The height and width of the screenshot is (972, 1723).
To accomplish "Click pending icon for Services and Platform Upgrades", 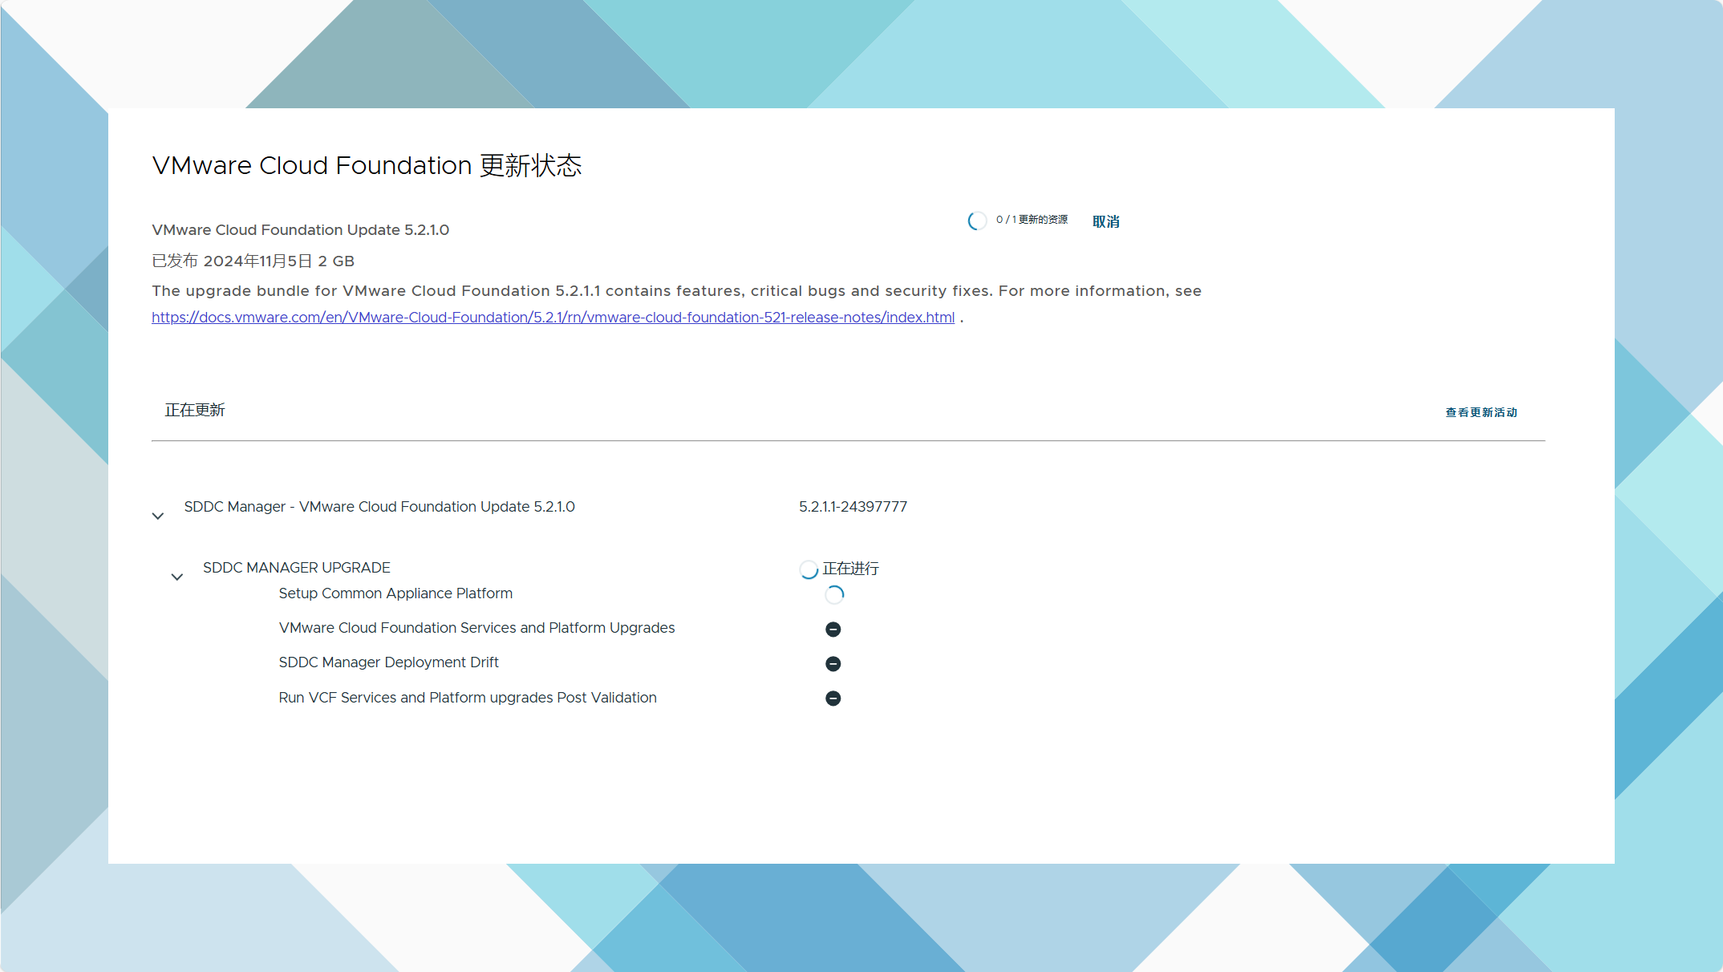I will pos(833,630).
